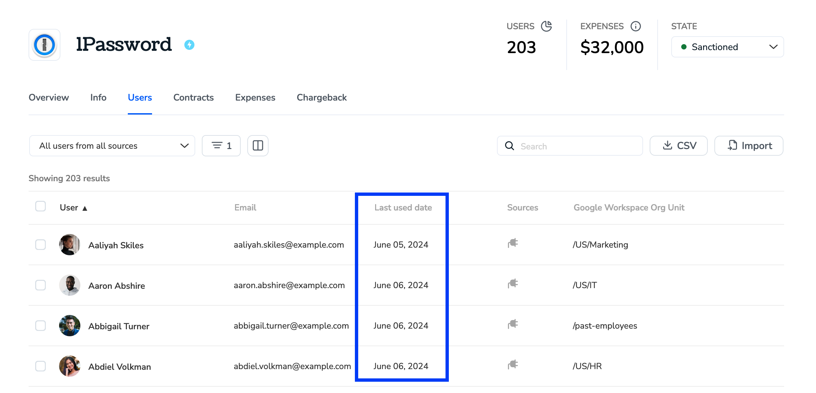Image resolution: width=816 pixels, height=393 pixels.
Task: Open the Aaliyah Skiles user name
Action: point(116,245)
